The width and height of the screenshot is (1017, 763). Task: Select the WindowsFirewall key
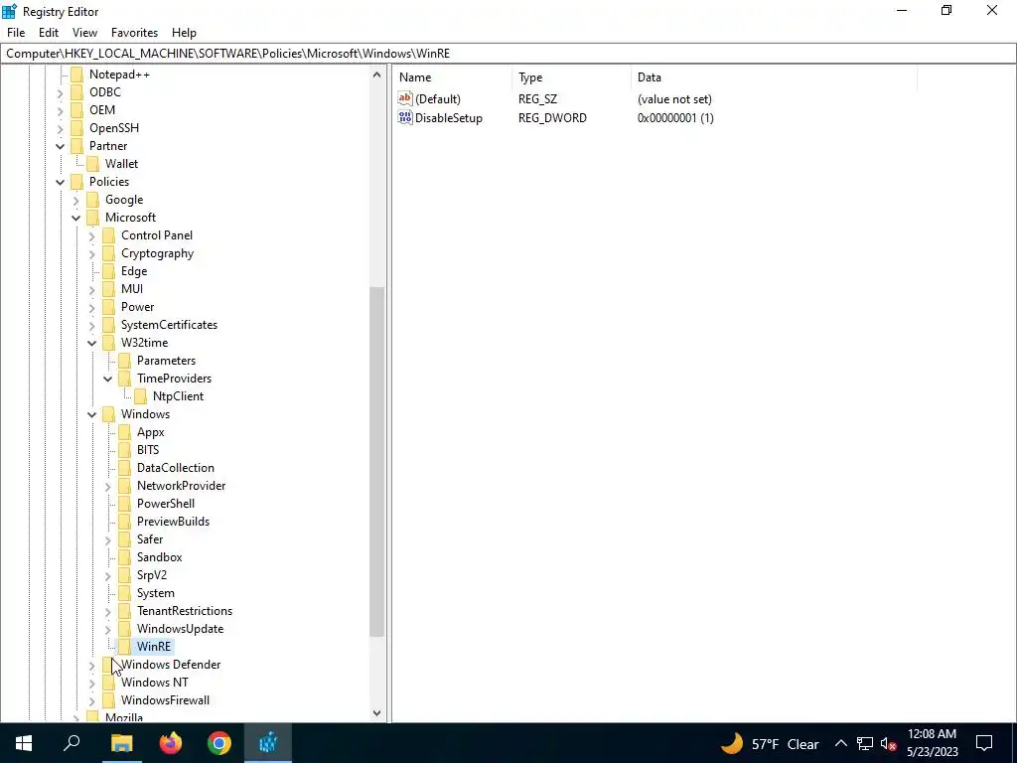[165, 700]
